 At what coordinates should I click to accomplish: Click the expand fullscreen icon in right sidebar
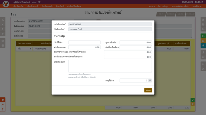(203, 69)
